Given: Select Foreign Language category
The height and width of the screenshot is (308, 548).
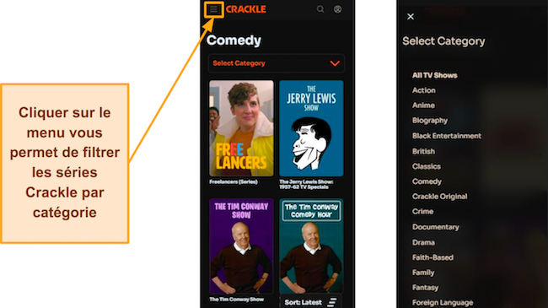Looking at the screenshot, I should [x=443, y=302].
